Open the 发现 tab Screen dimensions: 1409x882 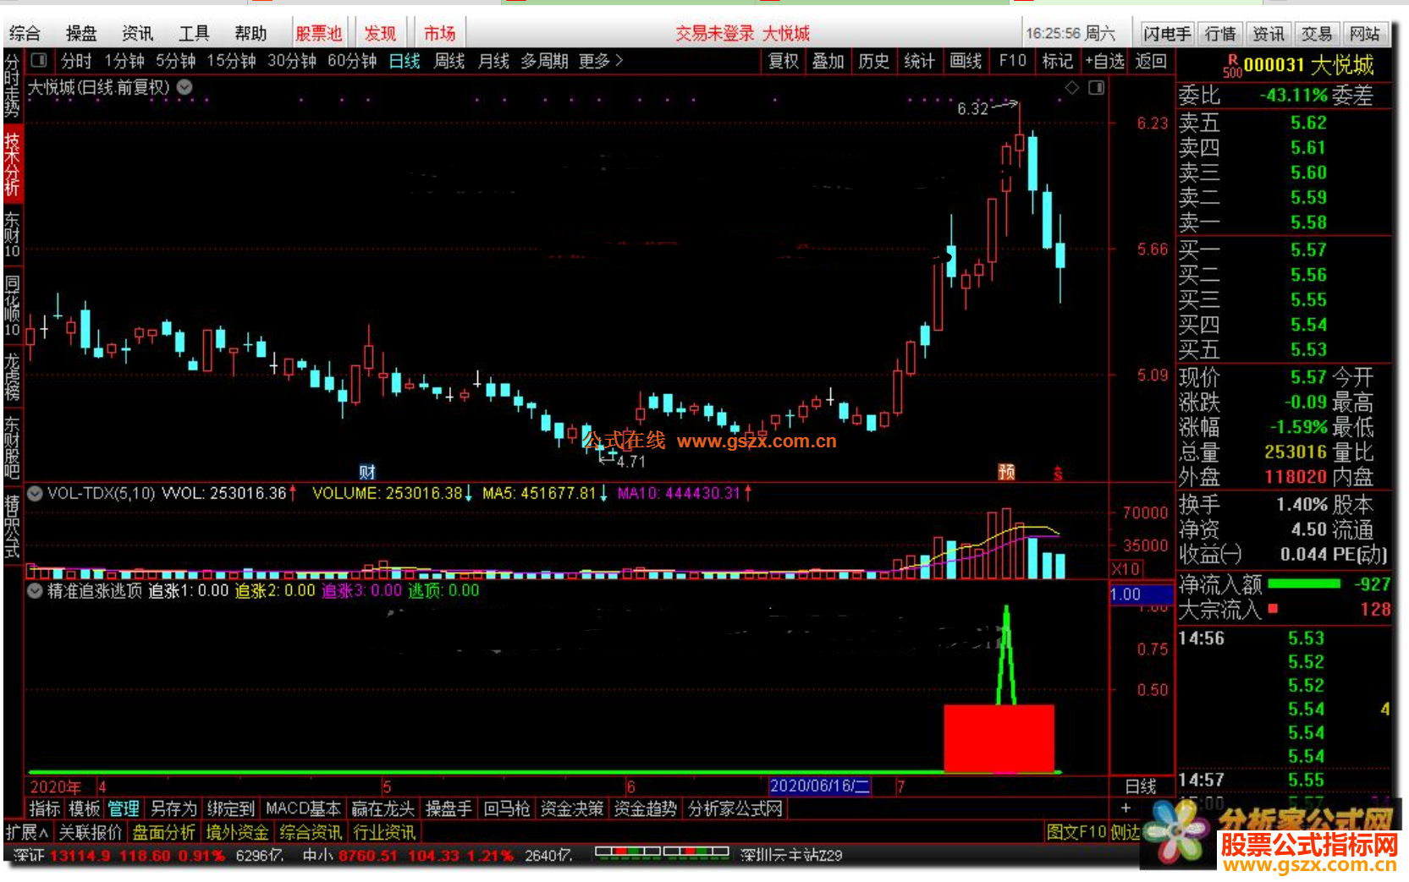click(380, 33)
